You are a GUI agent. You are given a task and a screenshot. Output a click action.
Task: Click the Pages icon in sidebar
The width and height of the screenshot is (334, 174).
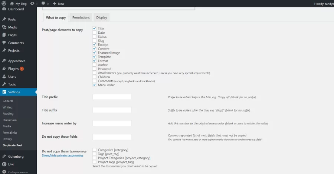[4, 35]
